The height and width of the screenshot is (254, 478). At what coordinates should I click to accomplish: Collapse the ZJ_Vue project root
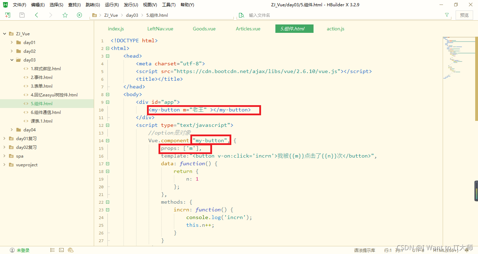point(5,34)
